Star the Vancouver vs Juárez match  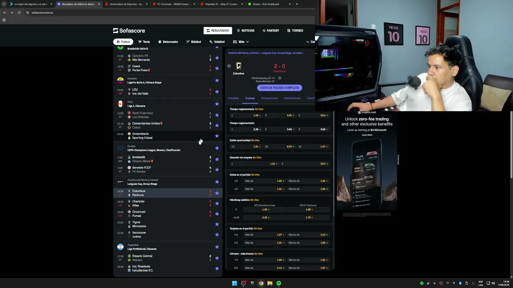(217, 234)
